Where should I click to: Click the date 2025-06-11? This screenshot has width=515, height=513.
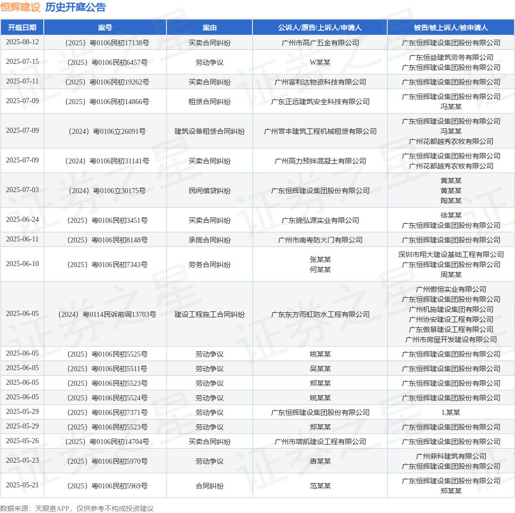(22, 239)
